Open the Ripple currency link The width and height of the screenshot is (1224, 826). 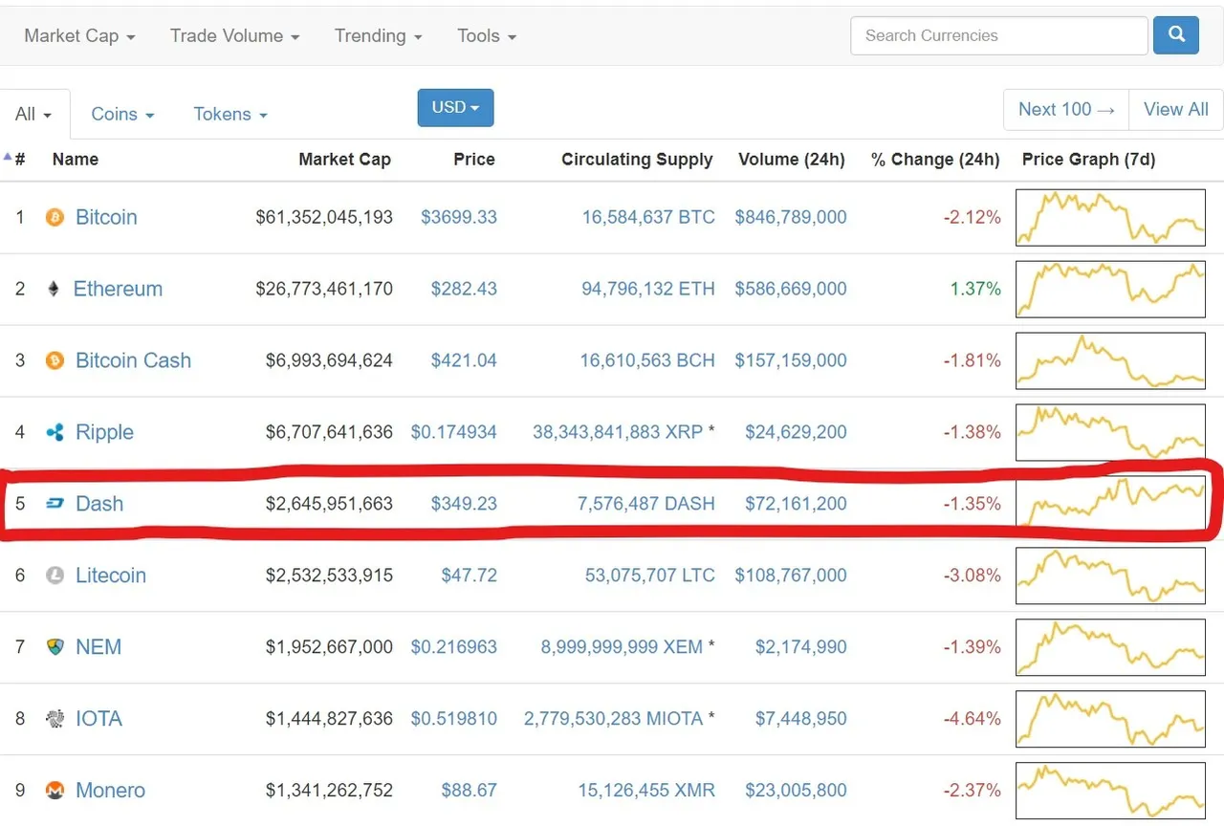[104, 432]
